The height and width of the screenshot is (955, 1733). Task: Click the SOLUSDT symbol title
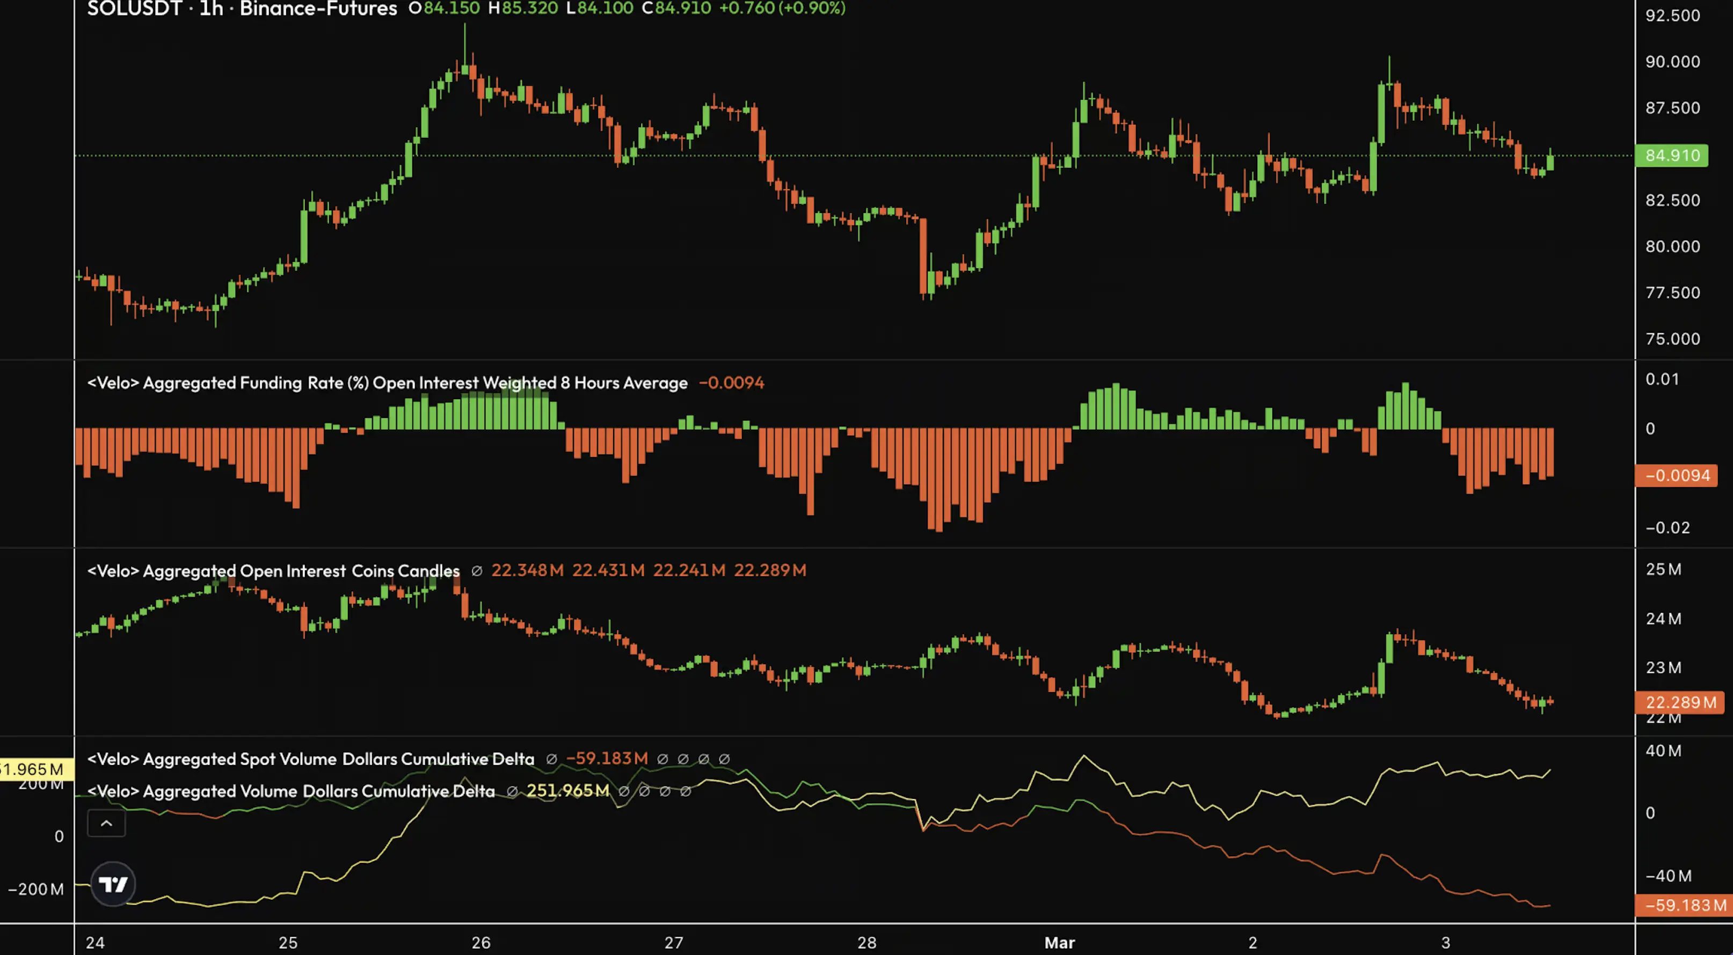[x=135, y=9]
